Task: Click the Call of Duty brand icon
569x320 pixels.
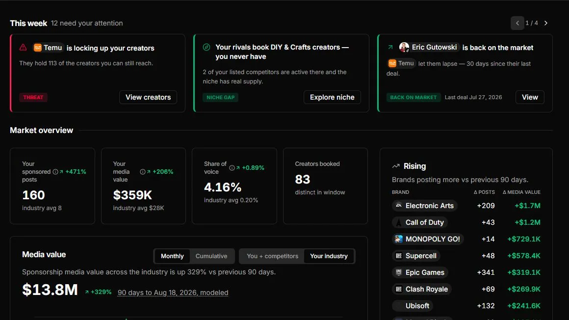Action: [x=399, y=222]
